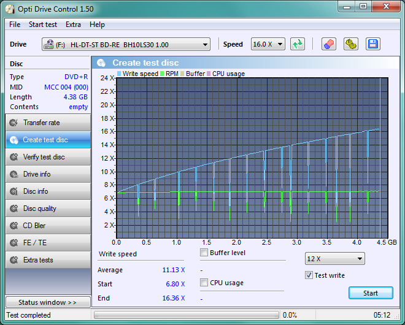Click the erase disc eraser icon
Image resolution: width=405 pixels, height=325 pixels.
pos(329,44)
